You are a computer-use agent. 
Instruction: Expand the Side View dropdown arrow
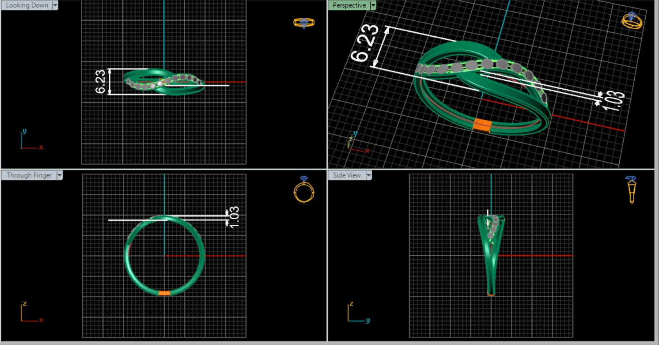coord(368,175)
